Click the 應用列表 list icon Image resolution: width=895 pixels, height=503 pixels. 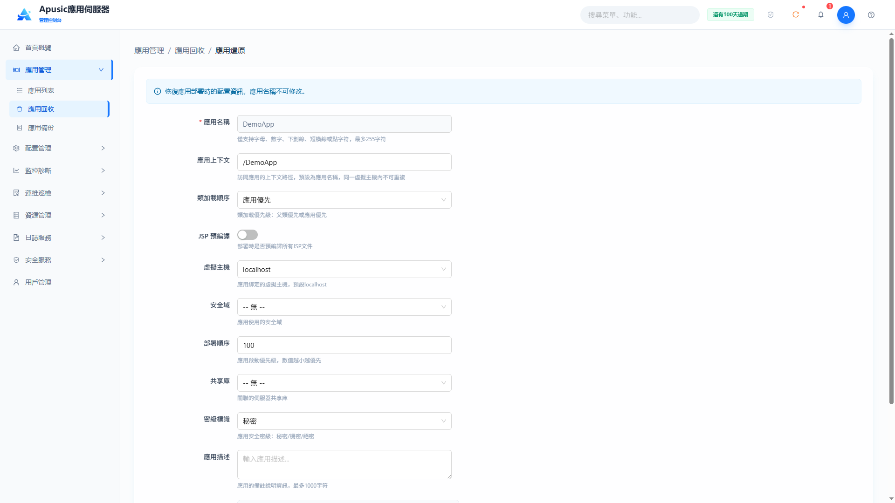tap(20, 90)
